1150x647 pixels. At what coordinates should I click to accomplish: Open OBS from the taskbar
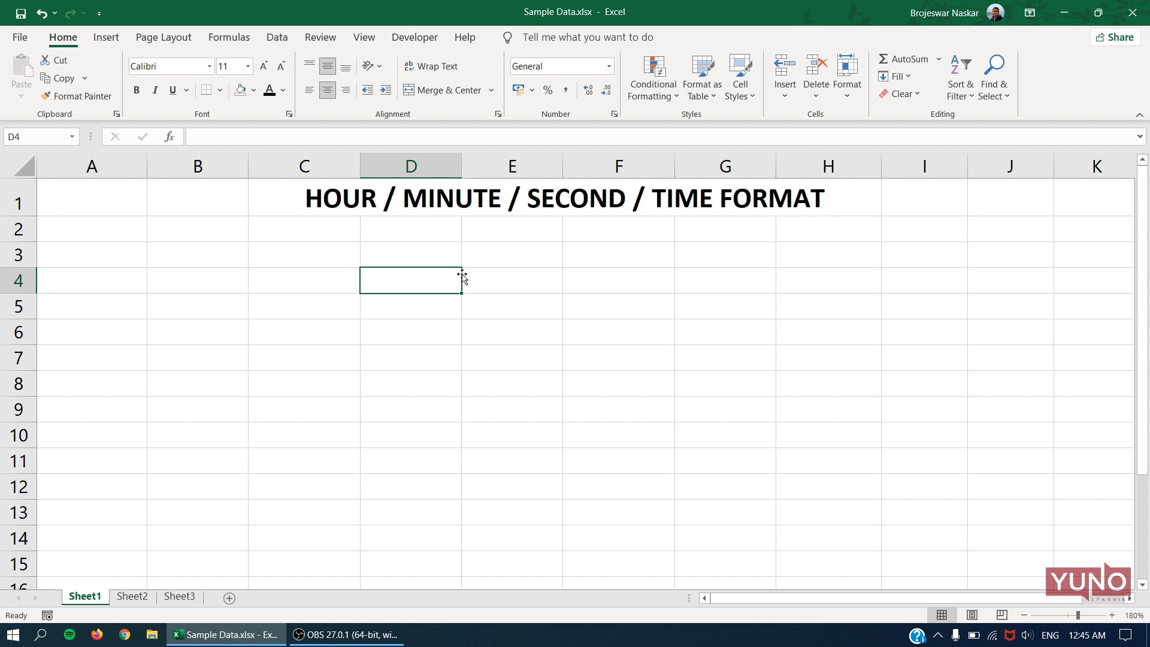point(346,634)
